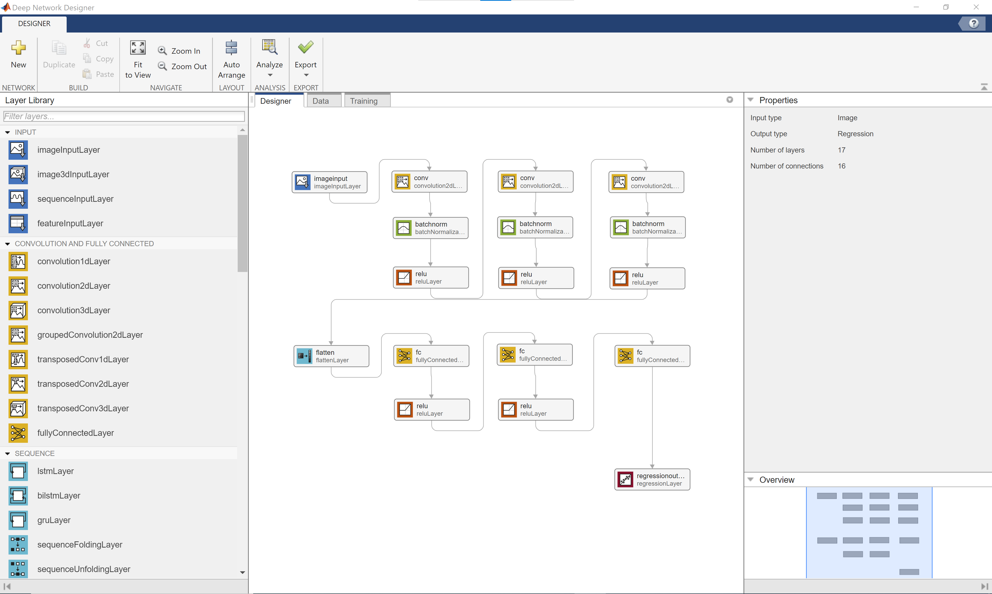The width and height of the screenshot is (992, 594).
Task: Open the help question mark button
Action: (x=974, y=24)
